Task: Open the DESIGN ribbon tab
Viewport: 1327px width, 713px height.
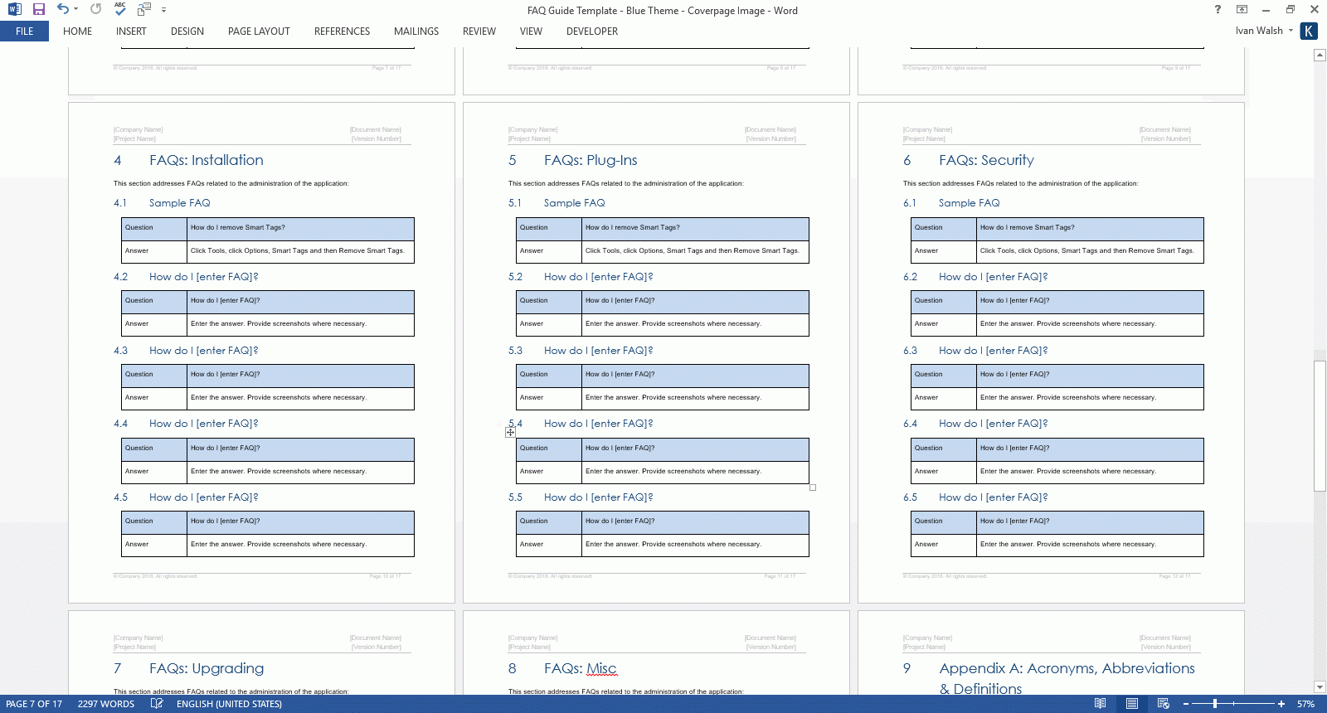Action: (x=187, y=32)
